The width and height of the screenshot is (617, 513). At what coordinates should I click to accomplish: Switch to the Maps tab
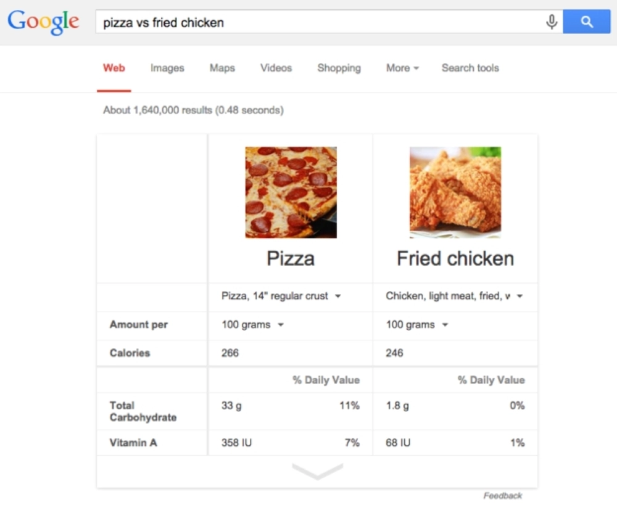(x=222, y=68)
